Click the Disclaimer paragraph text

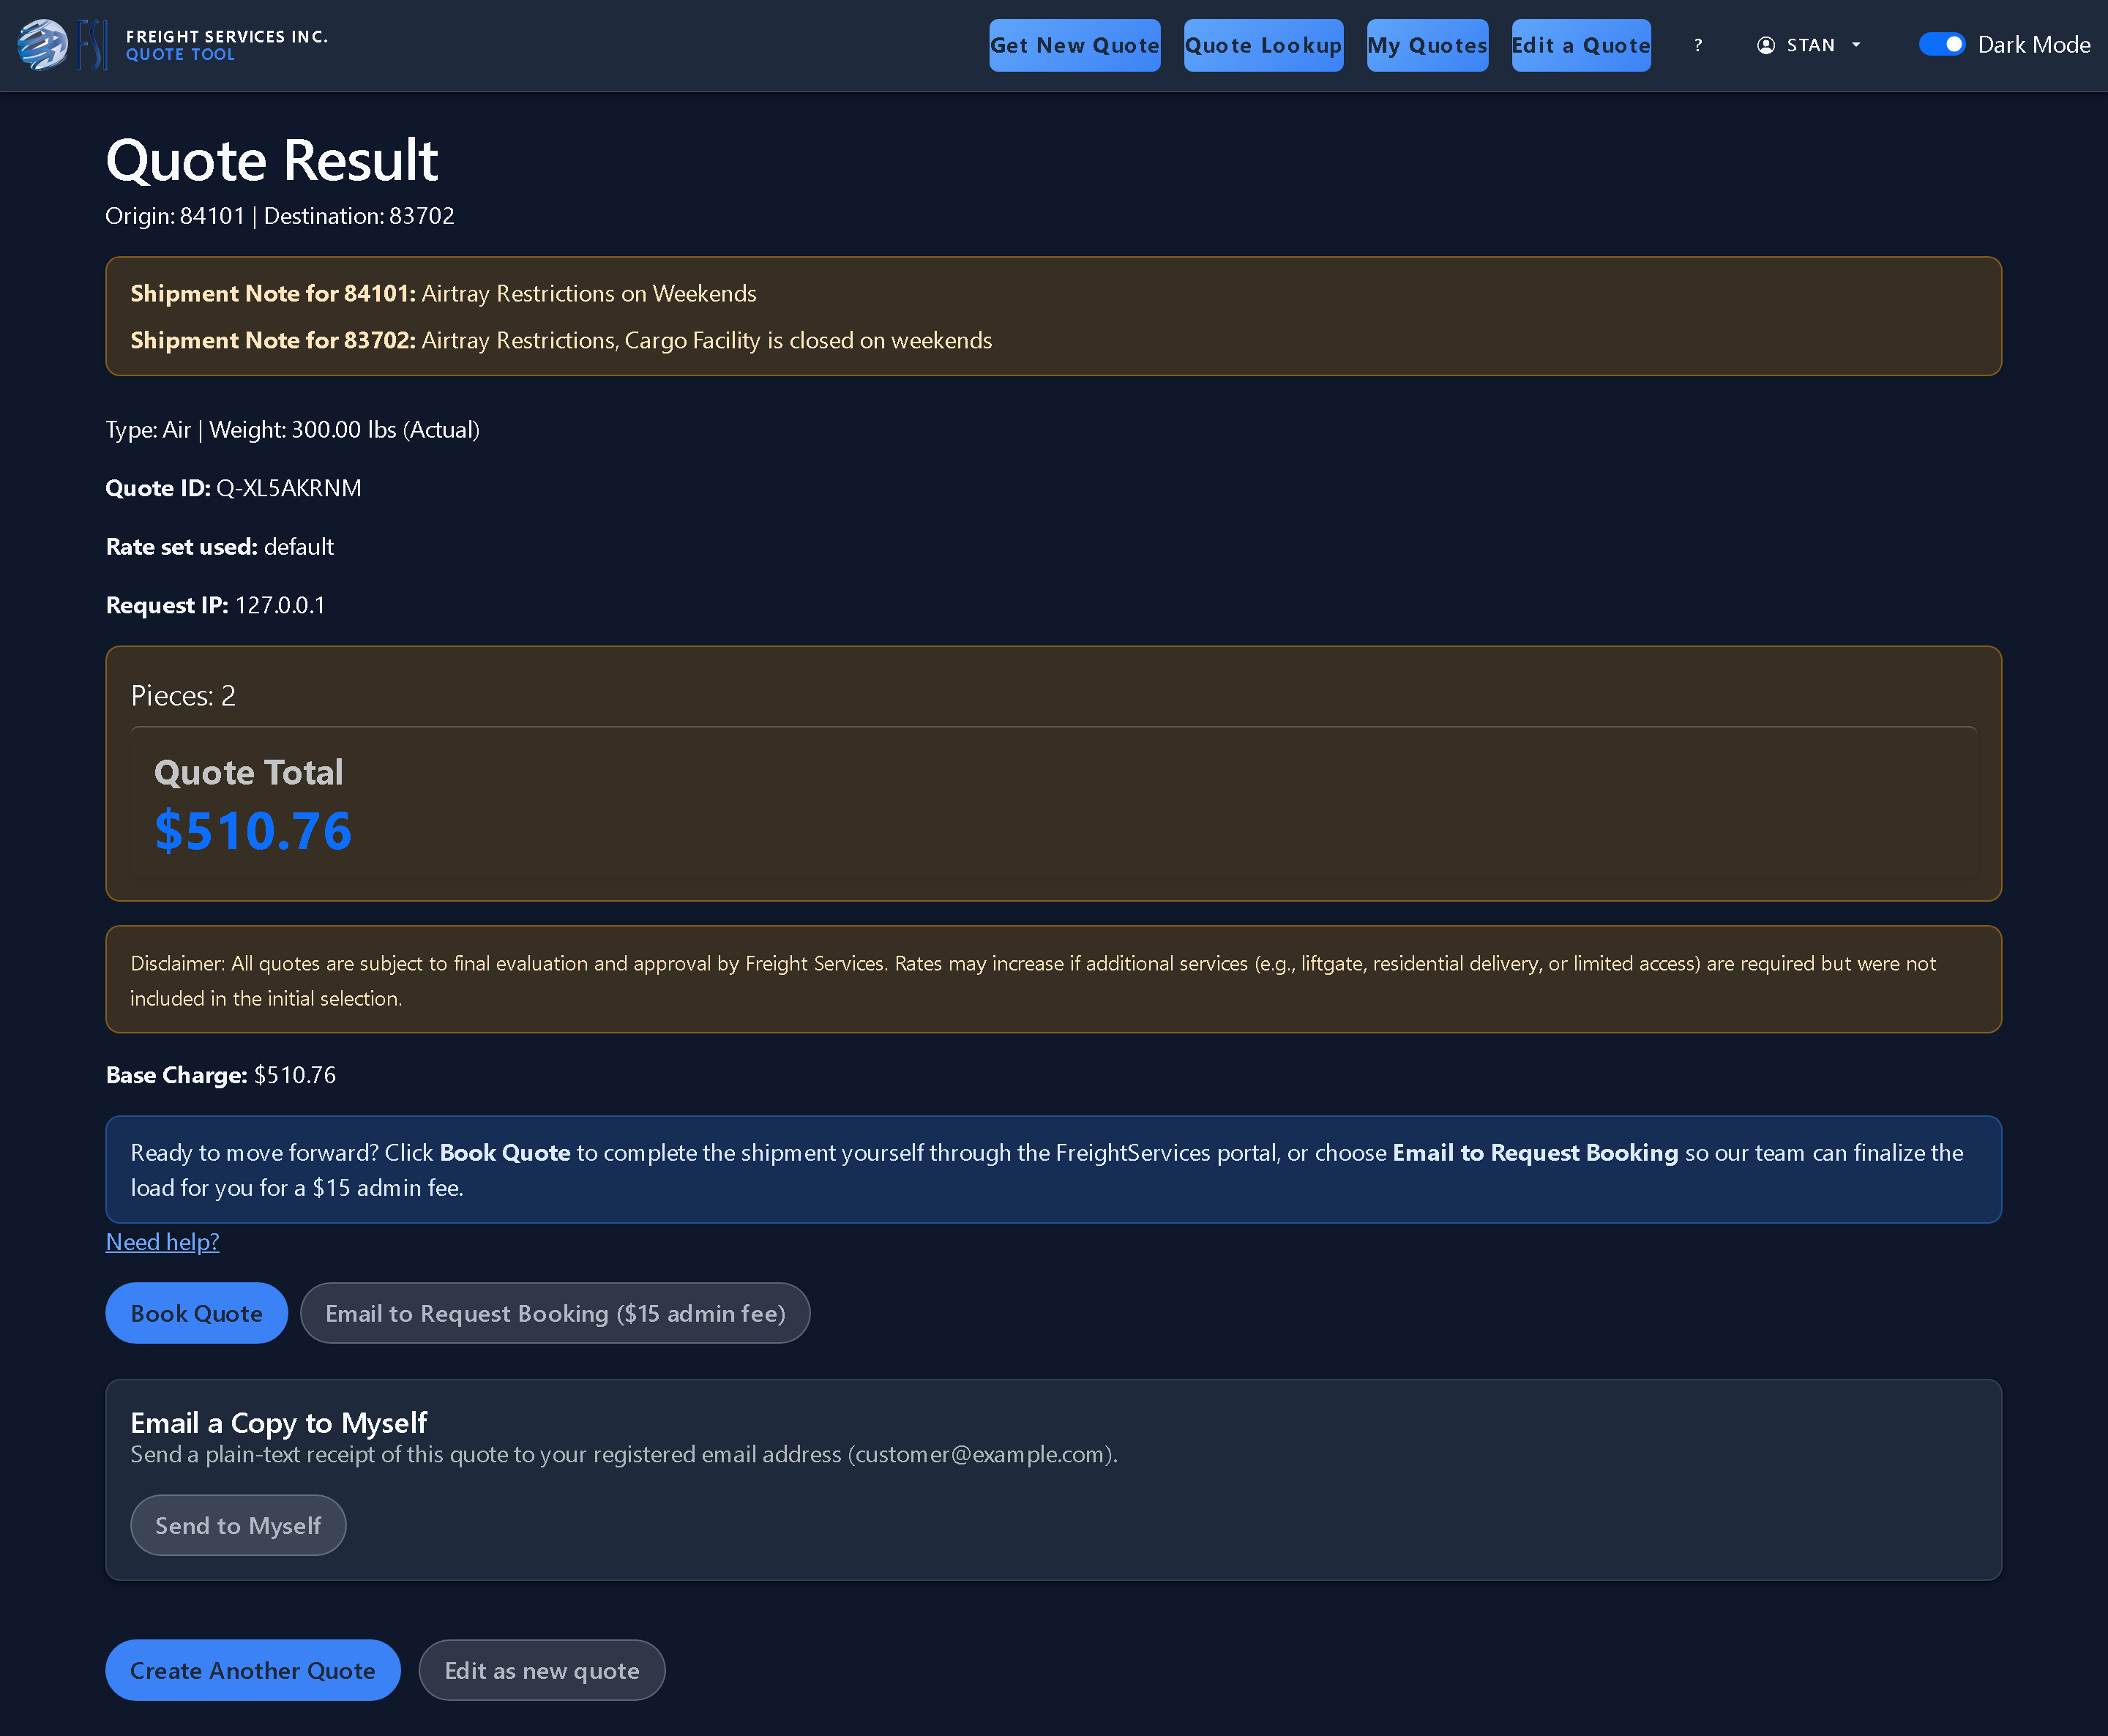click(x=1033, y=980)
